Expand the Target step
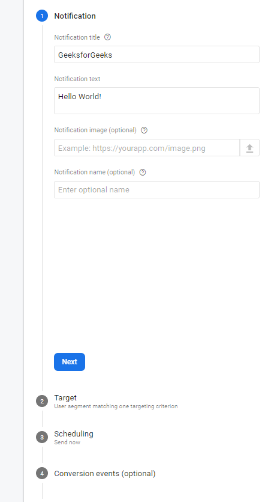 [x=65, y=397]
